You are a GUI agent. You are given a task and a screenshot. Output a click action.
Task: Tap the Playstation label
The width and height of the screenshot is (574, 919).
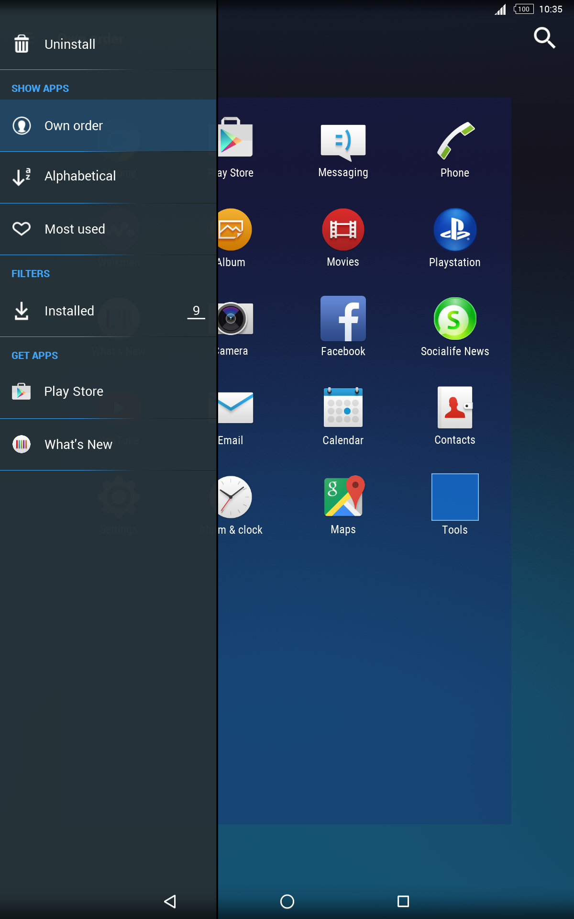455,262
